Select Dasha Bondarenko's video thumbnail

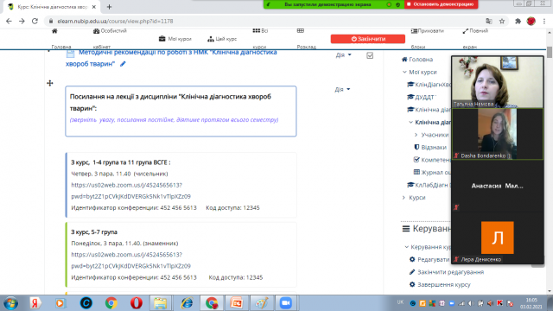498,134
